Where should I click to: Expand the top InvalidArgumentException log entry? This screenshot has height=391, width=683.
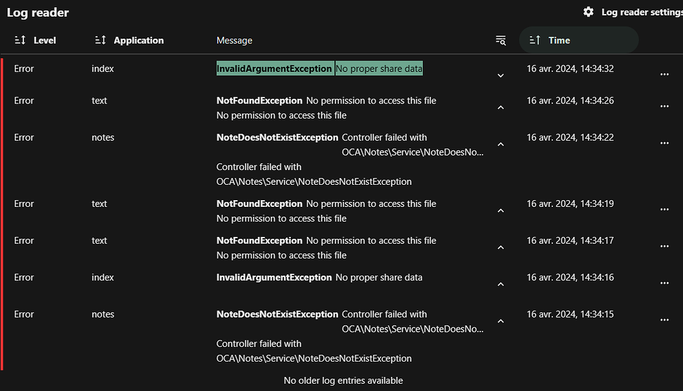point(500,75)
